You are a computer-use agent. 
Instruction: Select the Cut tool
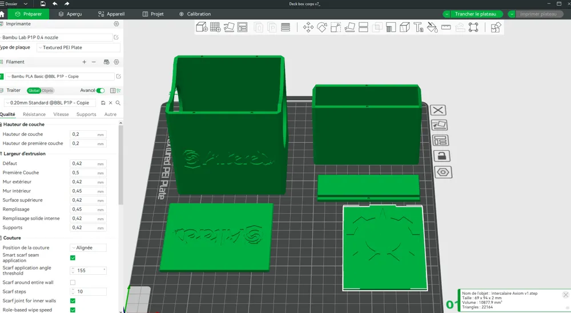click(363, 27)
